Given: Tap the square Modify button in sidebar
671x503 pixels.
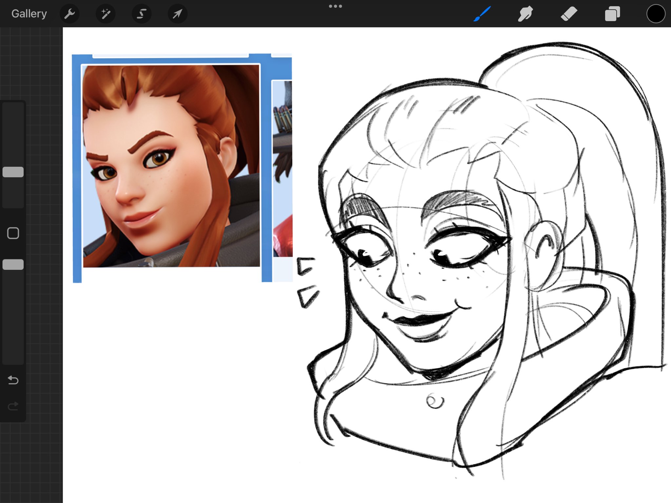Looking at the screenshot, I should click(x=13, y=233).
